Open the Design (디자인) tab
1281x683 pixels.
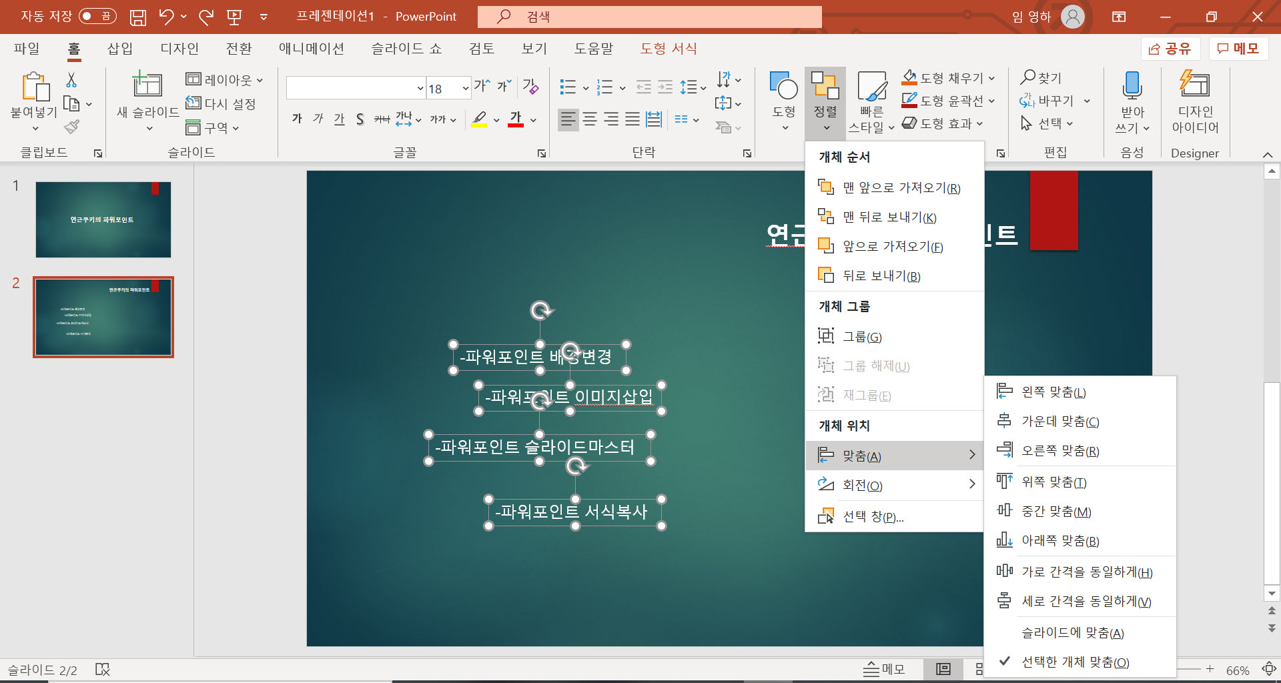[179, 48]
